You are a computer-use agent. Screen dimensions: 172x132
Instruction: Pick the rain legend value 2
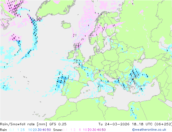pyautogui.click(x=21, y=130)
